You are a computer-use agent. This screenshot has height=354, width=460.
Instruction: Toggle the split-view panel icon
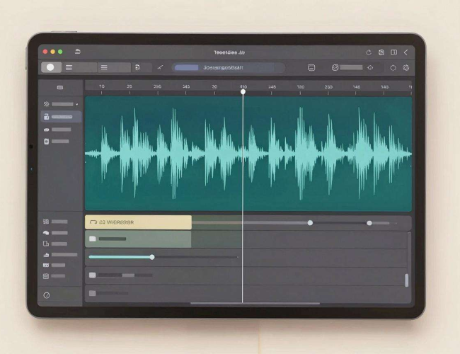click(393, 52)
